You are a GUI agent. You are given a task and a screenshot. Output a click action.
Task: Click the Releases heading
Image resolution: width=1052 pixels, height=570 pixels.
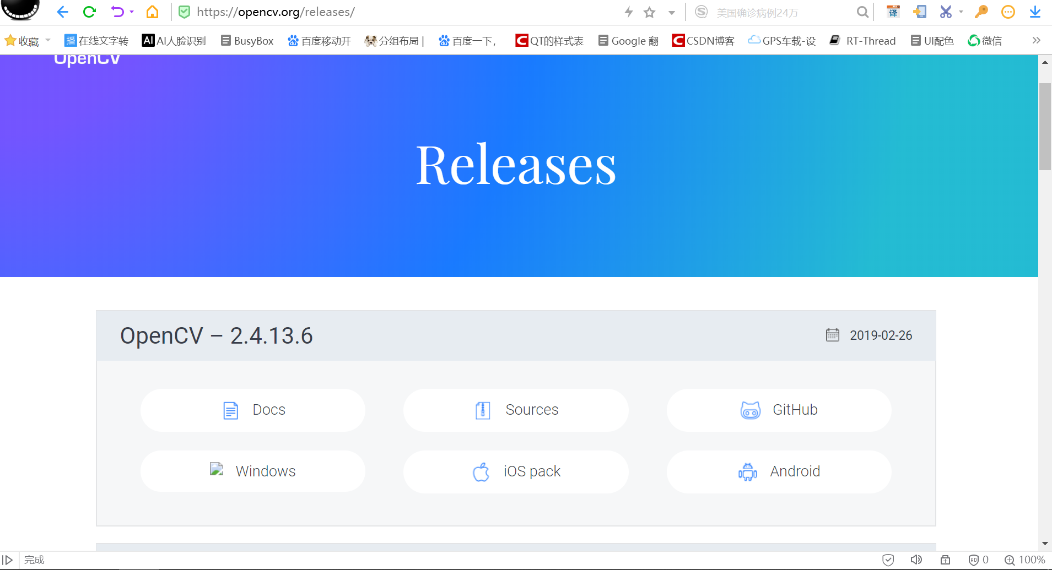click(516, 164)
